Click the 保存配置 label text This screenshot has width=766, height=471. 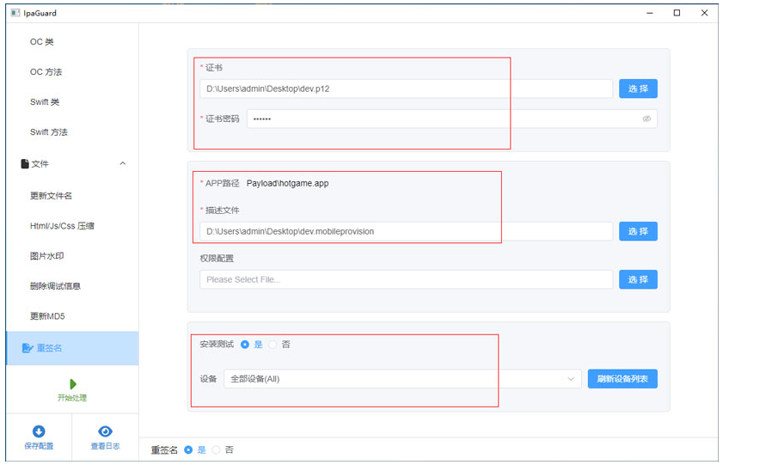(39, 446)
